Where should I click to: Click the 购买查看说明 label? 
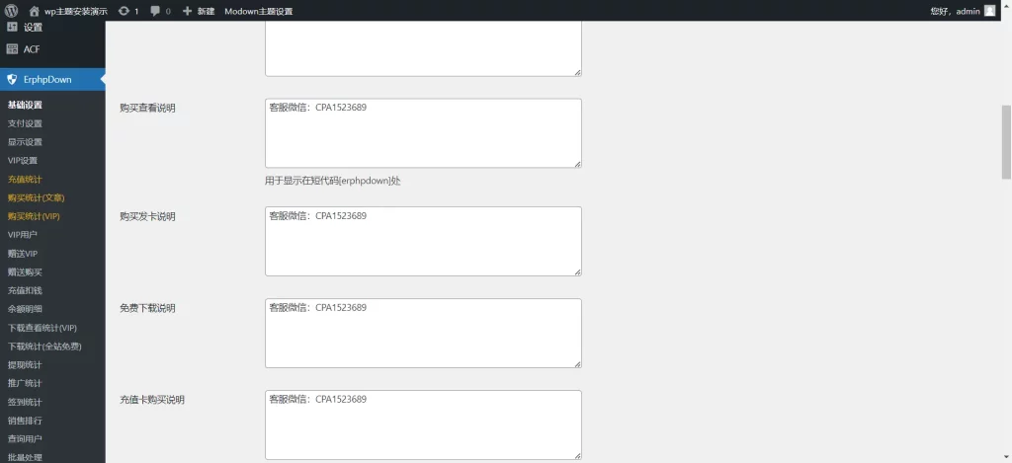click(x=147, y=109)
